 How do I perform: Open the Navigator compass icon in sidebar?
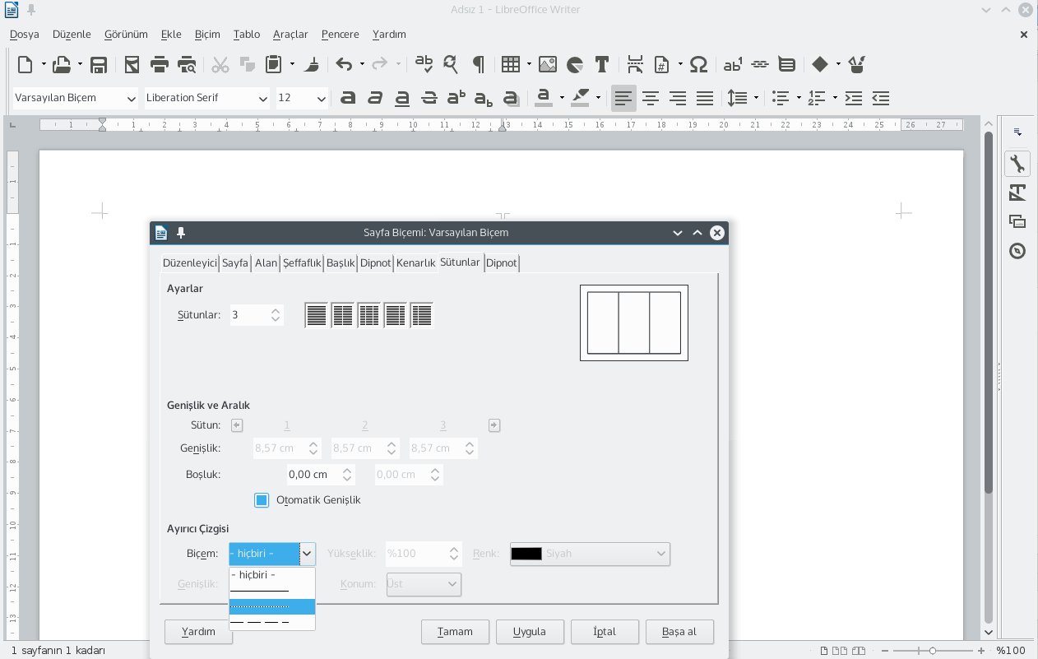point(1017,251)
